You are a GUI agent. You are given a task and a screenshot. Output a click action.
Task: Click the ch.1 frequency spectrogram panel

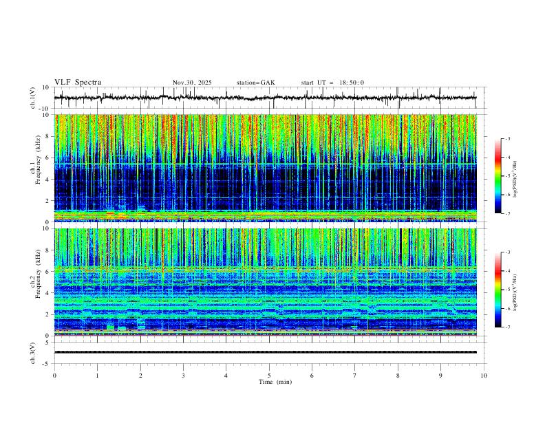[265, 168]
